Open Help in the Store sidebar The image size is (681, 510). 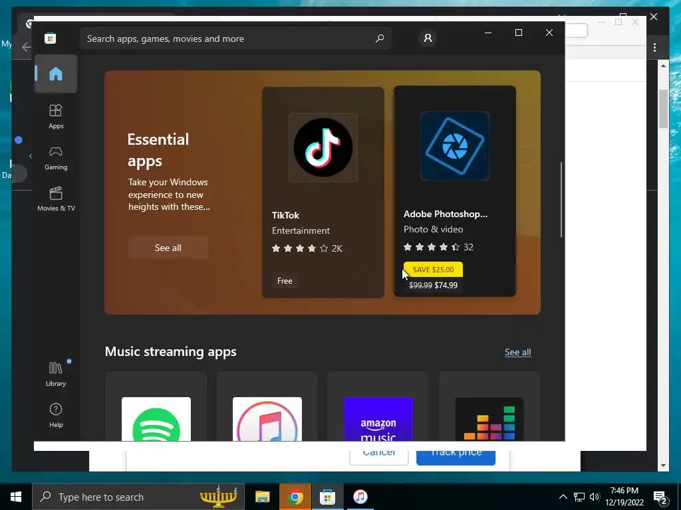56,415
